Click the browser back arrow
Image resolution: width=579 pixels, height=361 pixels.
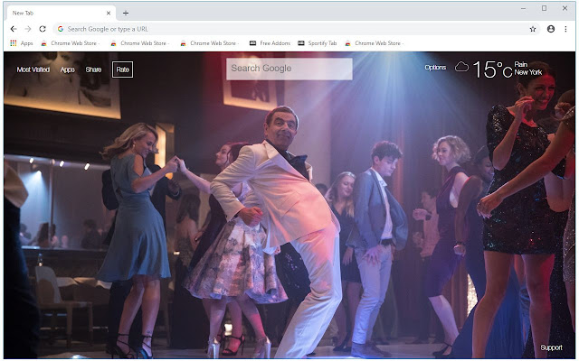(x=14, y=29)
